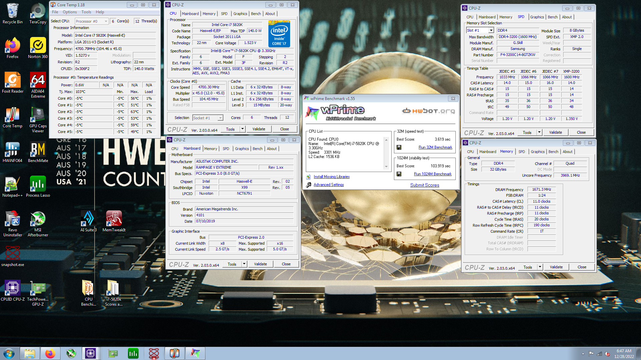
Task: Click Install Missing Libraries link
Action: (332, 177)
